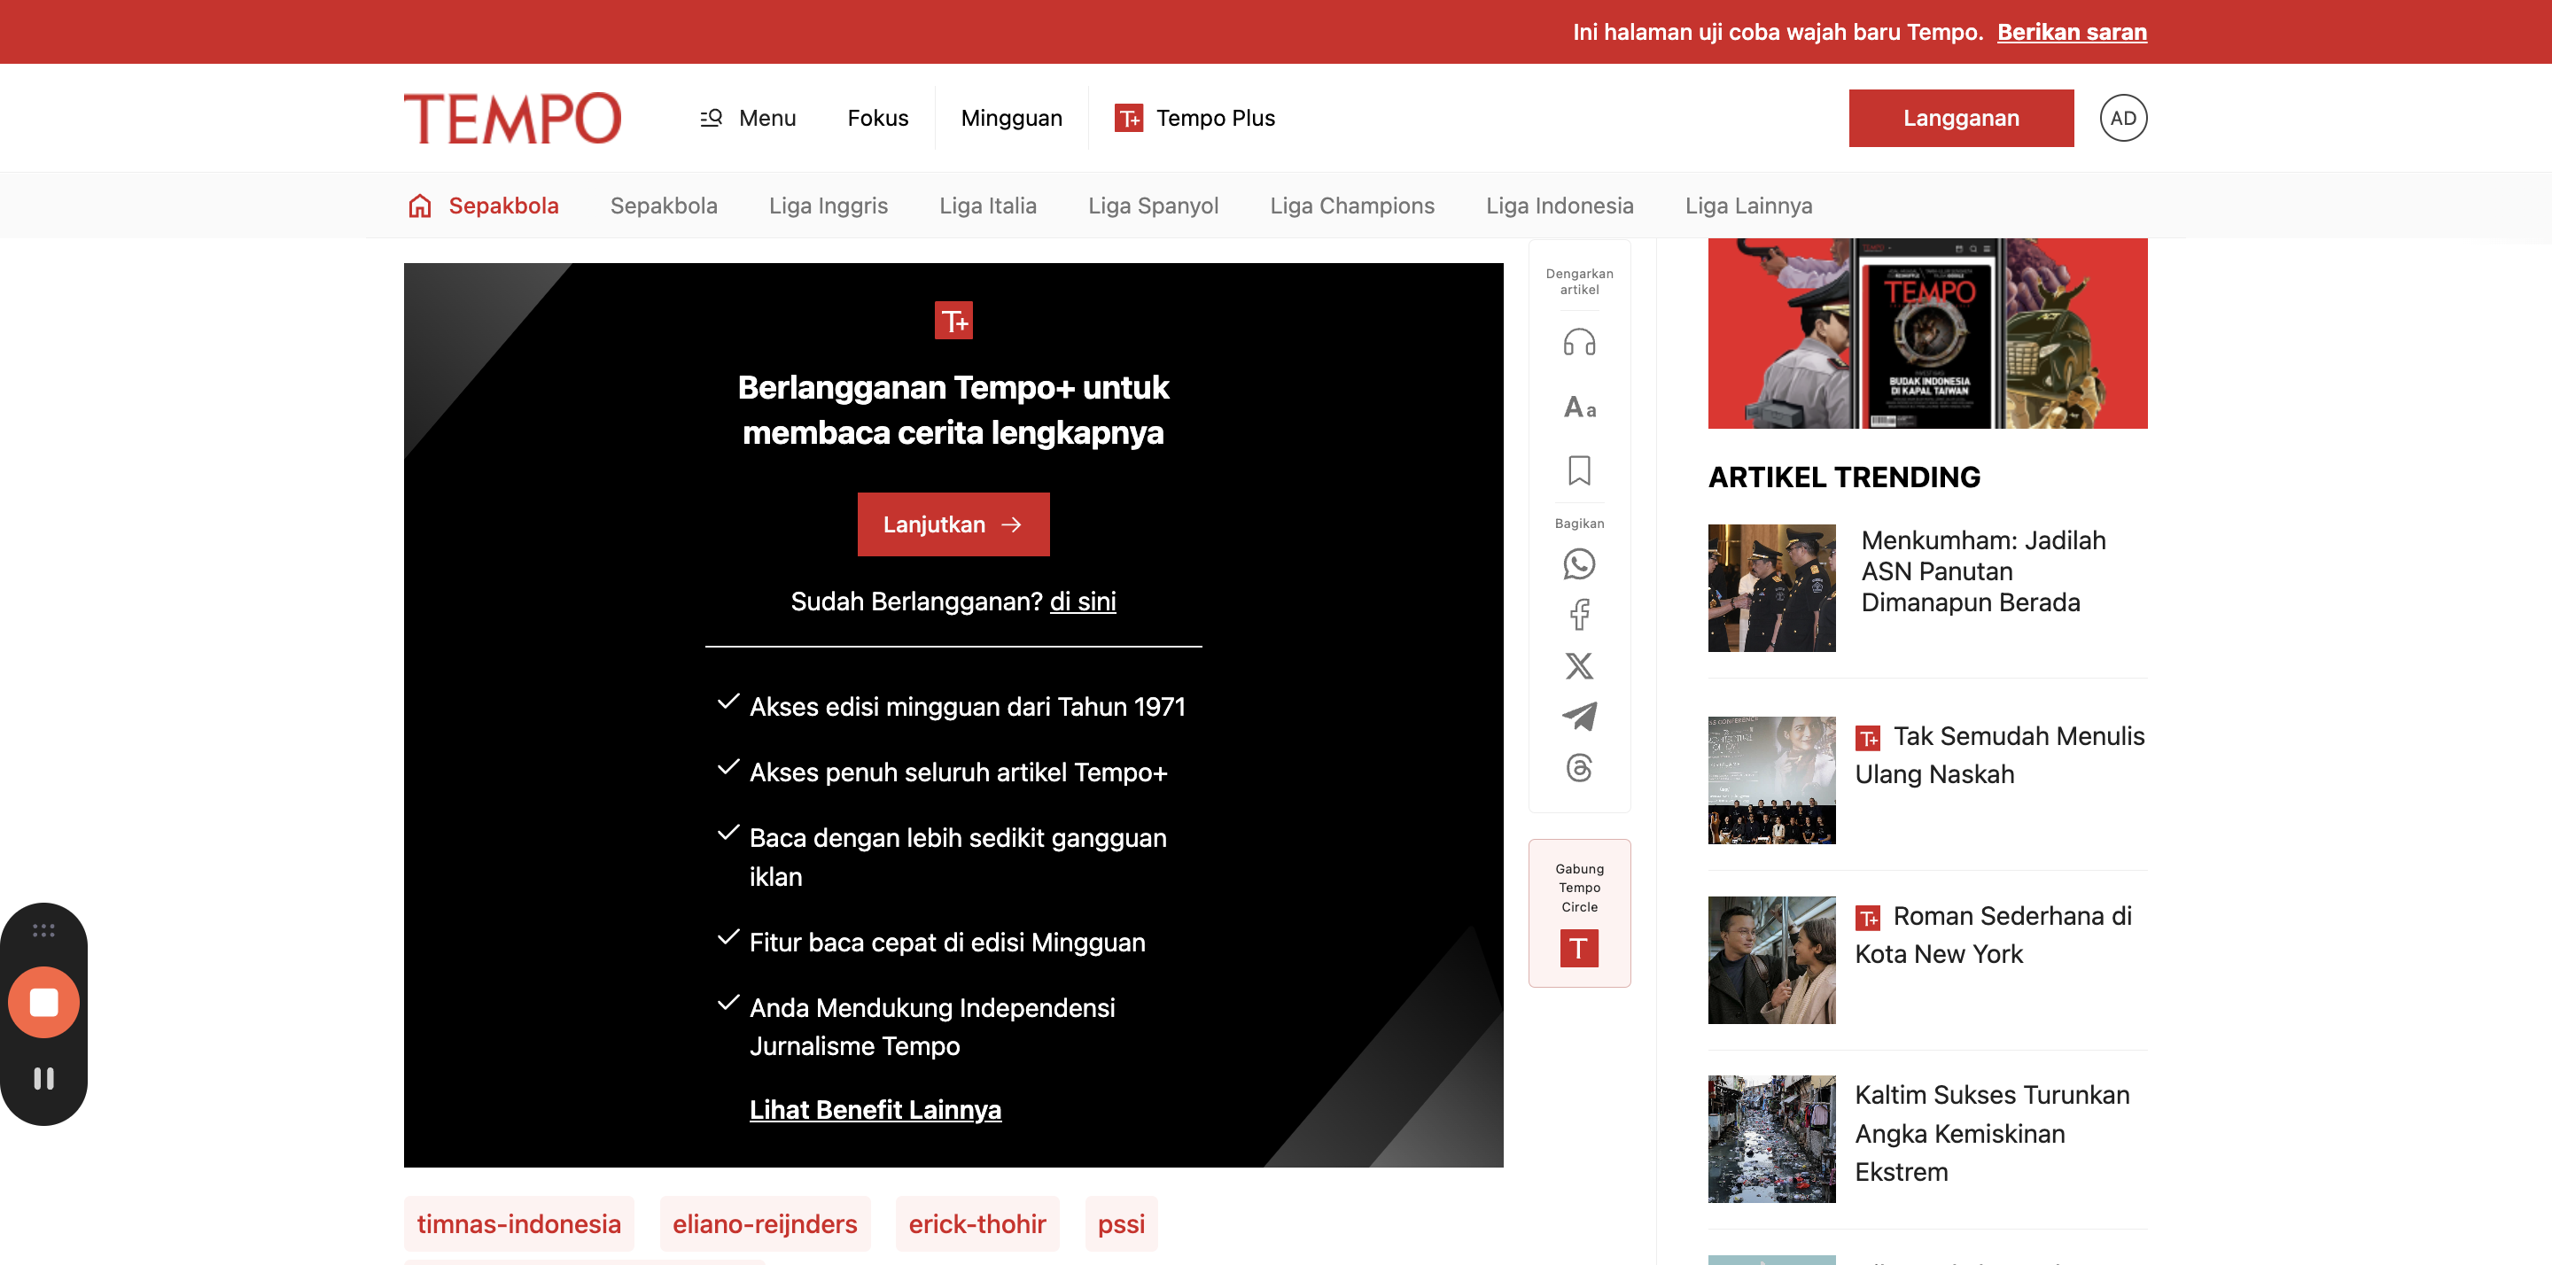Click 'Akses edisi mingguan dari Tahun 1971'
Image resolution: width=2552 pixels, height=1265 pixels.
(967, 706)
